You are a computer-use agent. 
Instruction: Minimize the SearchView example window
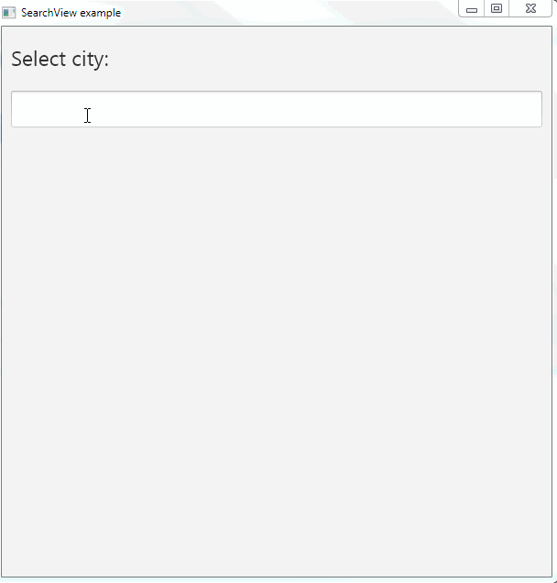[472, 9]
